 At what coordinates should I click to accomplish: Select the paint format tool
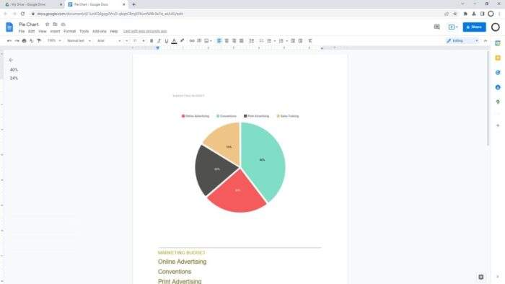[x=39, y=41]
